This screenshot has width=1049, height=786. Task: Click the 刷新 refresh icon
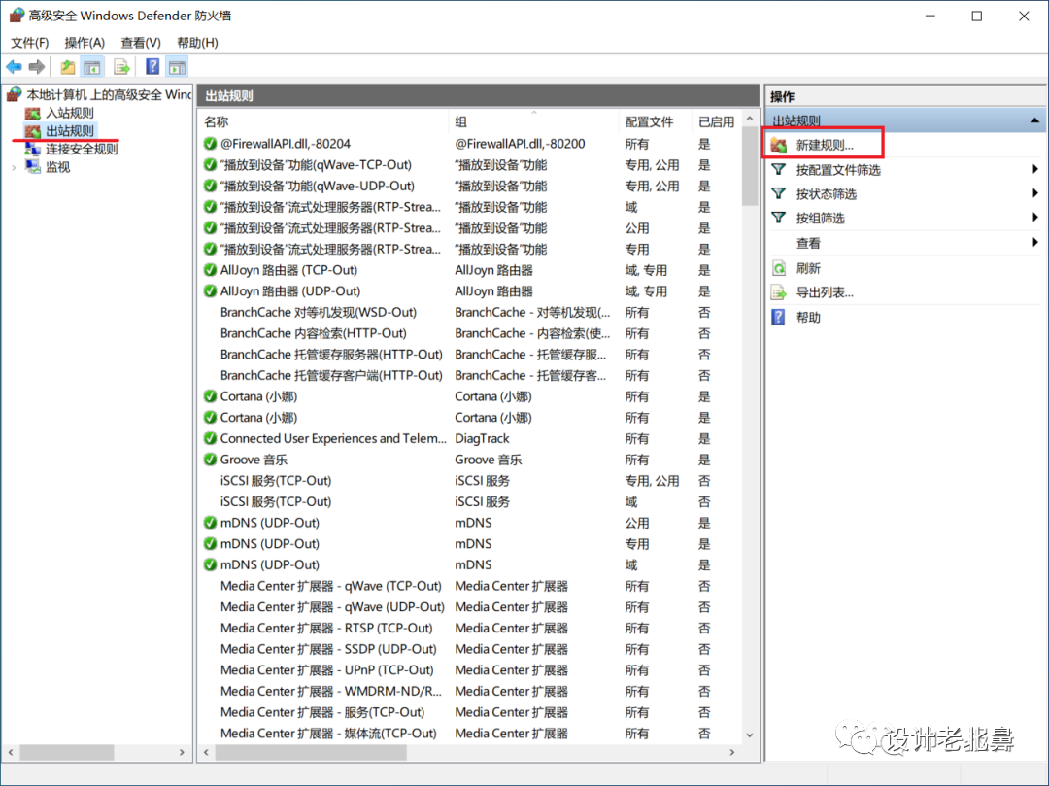pyautogui.click(x=779, y=268)
